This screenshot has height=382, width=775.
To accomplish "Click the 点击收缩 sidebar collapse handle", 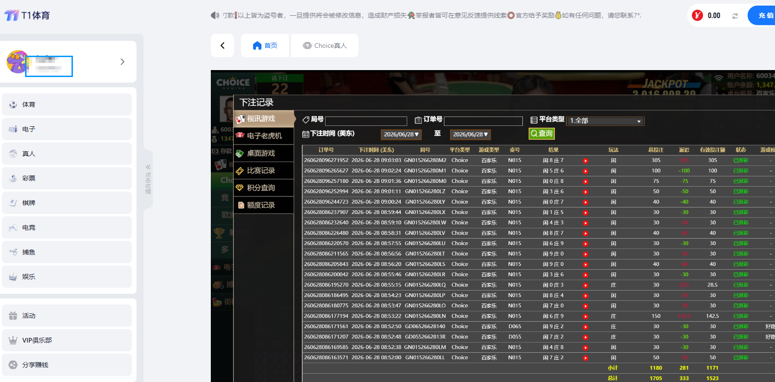I will tap(148, 179).
